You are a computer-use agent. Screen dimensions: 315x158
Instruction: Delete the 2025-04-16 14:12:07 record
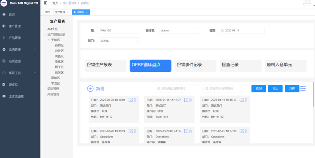pos(190,100)
